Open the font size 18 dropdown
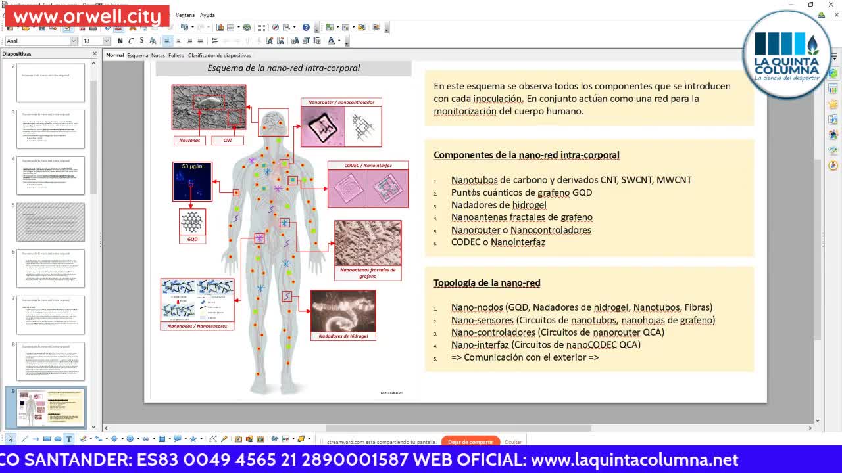 coord(107,41)
